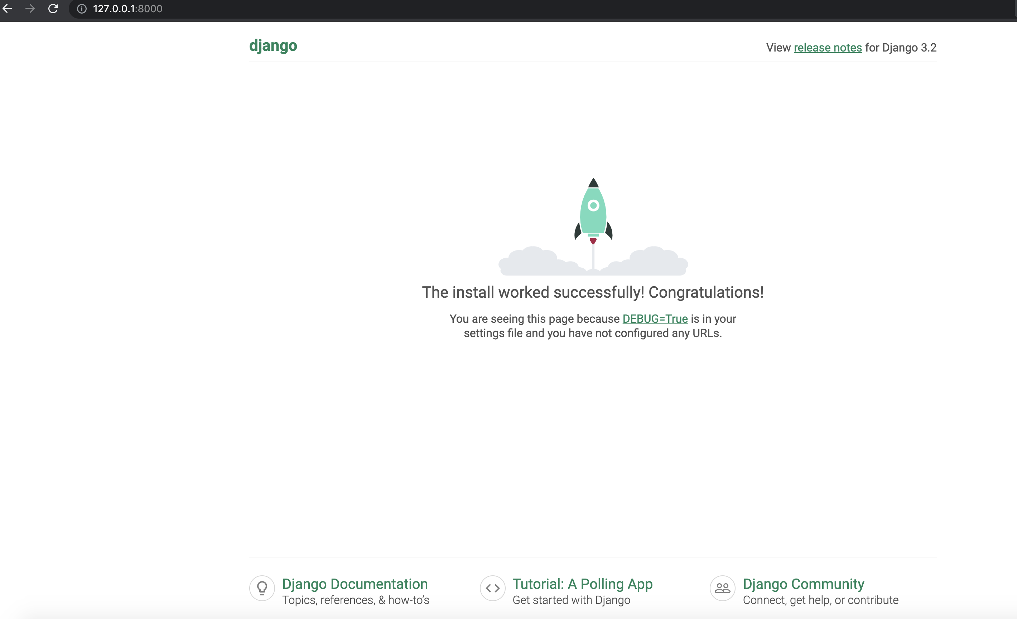The height and width of the screenshot is (619, 1017).
Task: Click the 'Get started with Django' text
Action: (x=571, y=600)
